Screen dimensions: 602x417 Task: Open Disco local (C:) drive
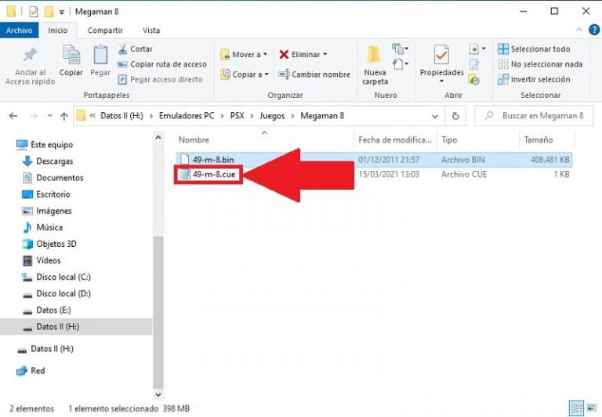56,277
